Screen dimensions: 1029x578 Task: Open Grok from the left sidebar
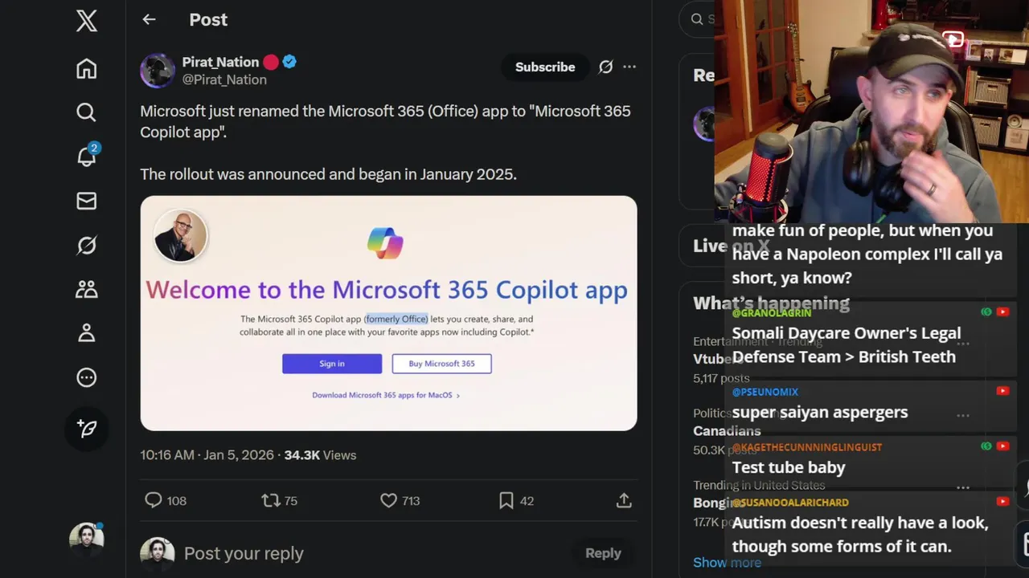[87, 245]
